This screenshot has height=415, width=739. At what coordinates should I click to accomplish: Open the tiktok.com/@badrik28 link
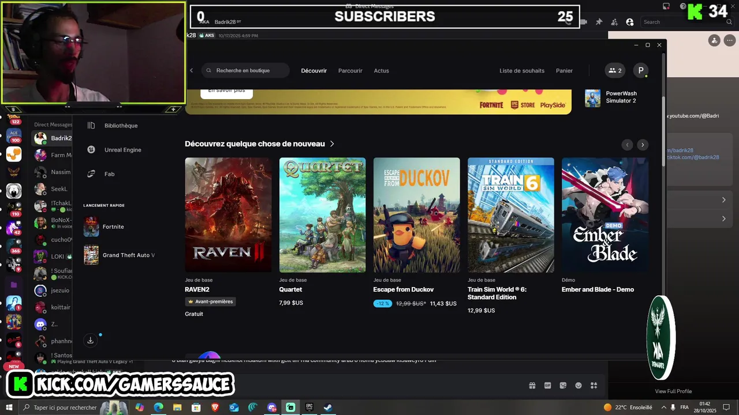point(693,157)
